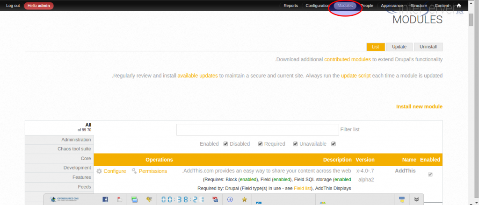Click the home icon in the admin bar

pyautogui.click(x=458, y=6)
